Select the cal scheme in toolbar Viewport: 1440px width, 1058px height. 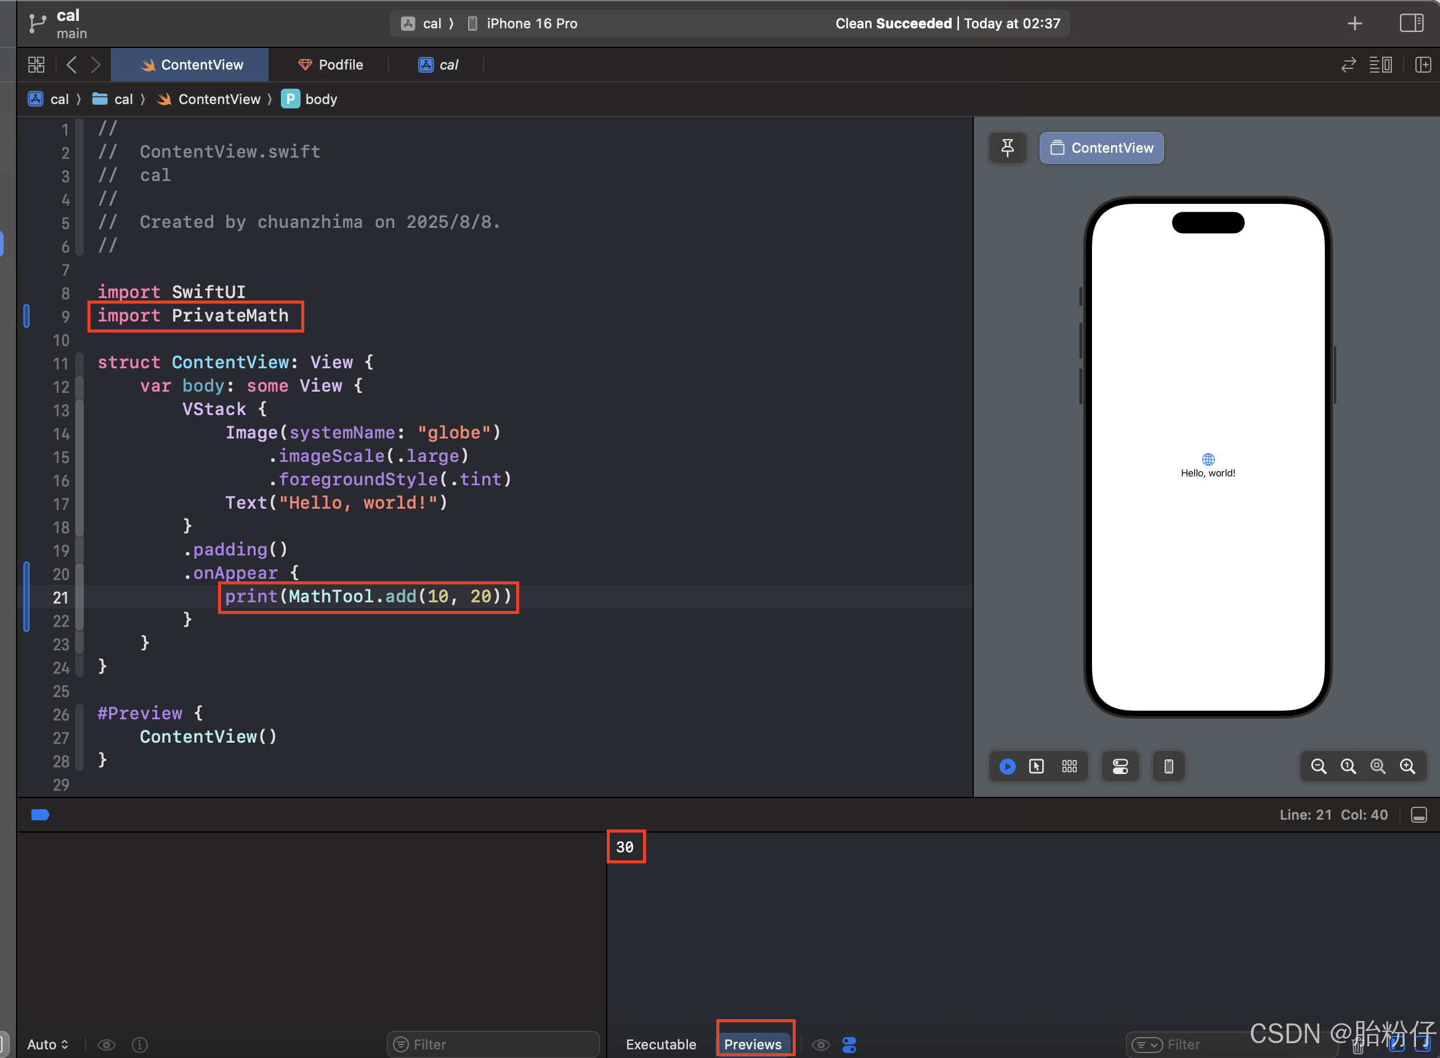coord(421,23)
